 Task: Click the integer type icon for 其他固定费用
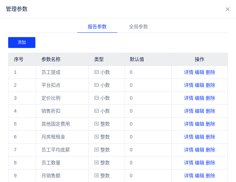pos(96,124)
